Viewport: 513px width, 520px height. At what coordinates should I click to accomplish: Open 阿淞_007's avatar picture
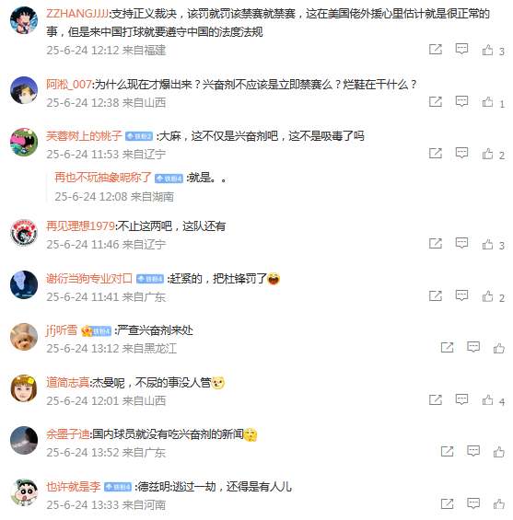point(24,90)
